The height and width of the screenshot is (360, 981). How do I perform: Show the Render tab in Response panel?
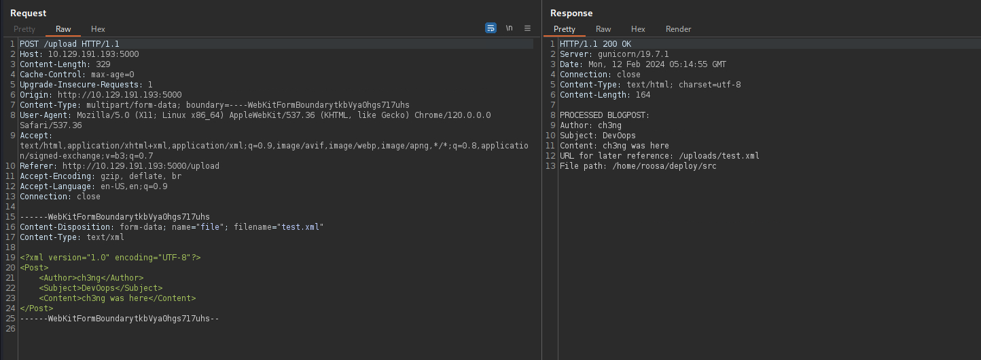tap(678, 29)
